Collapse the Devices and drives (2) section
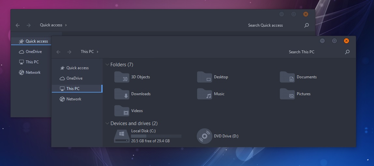Screen dimensions: 374x166 click(x=107, y=123)
